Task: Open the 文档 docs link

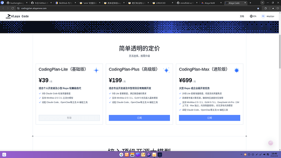Action: [x=242, y=16]
